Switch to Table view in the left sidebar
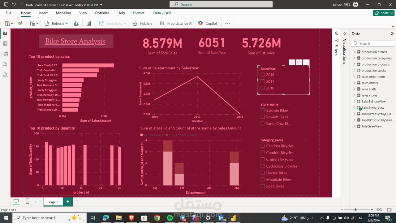The height and width of the screenshot is (223, 396). pyautogui.click(x=5, y=43)
